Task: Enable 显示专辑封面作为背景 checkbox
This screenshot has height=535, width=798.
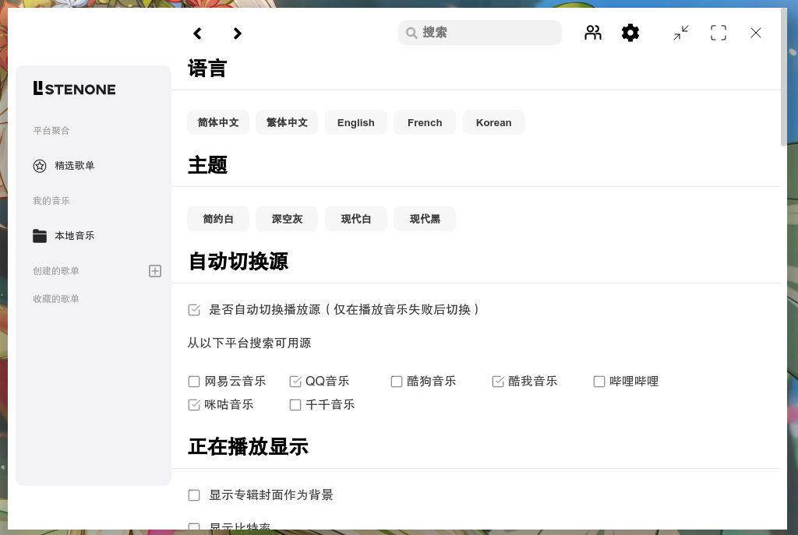Action: point(194,495)
